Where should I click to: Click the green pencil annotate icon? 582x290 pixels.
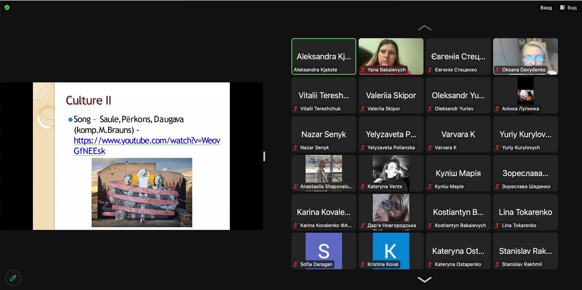click(13, 278)
